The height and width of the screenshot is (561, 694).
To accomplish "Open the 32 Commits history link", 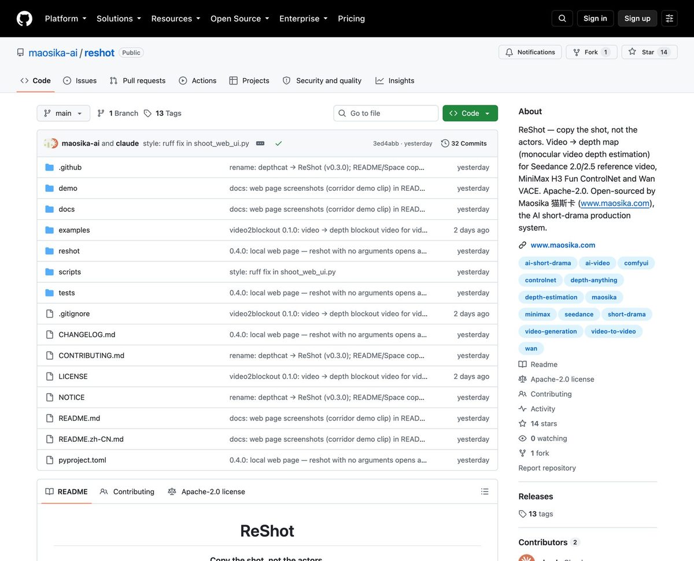I will (x=464, y=143).
